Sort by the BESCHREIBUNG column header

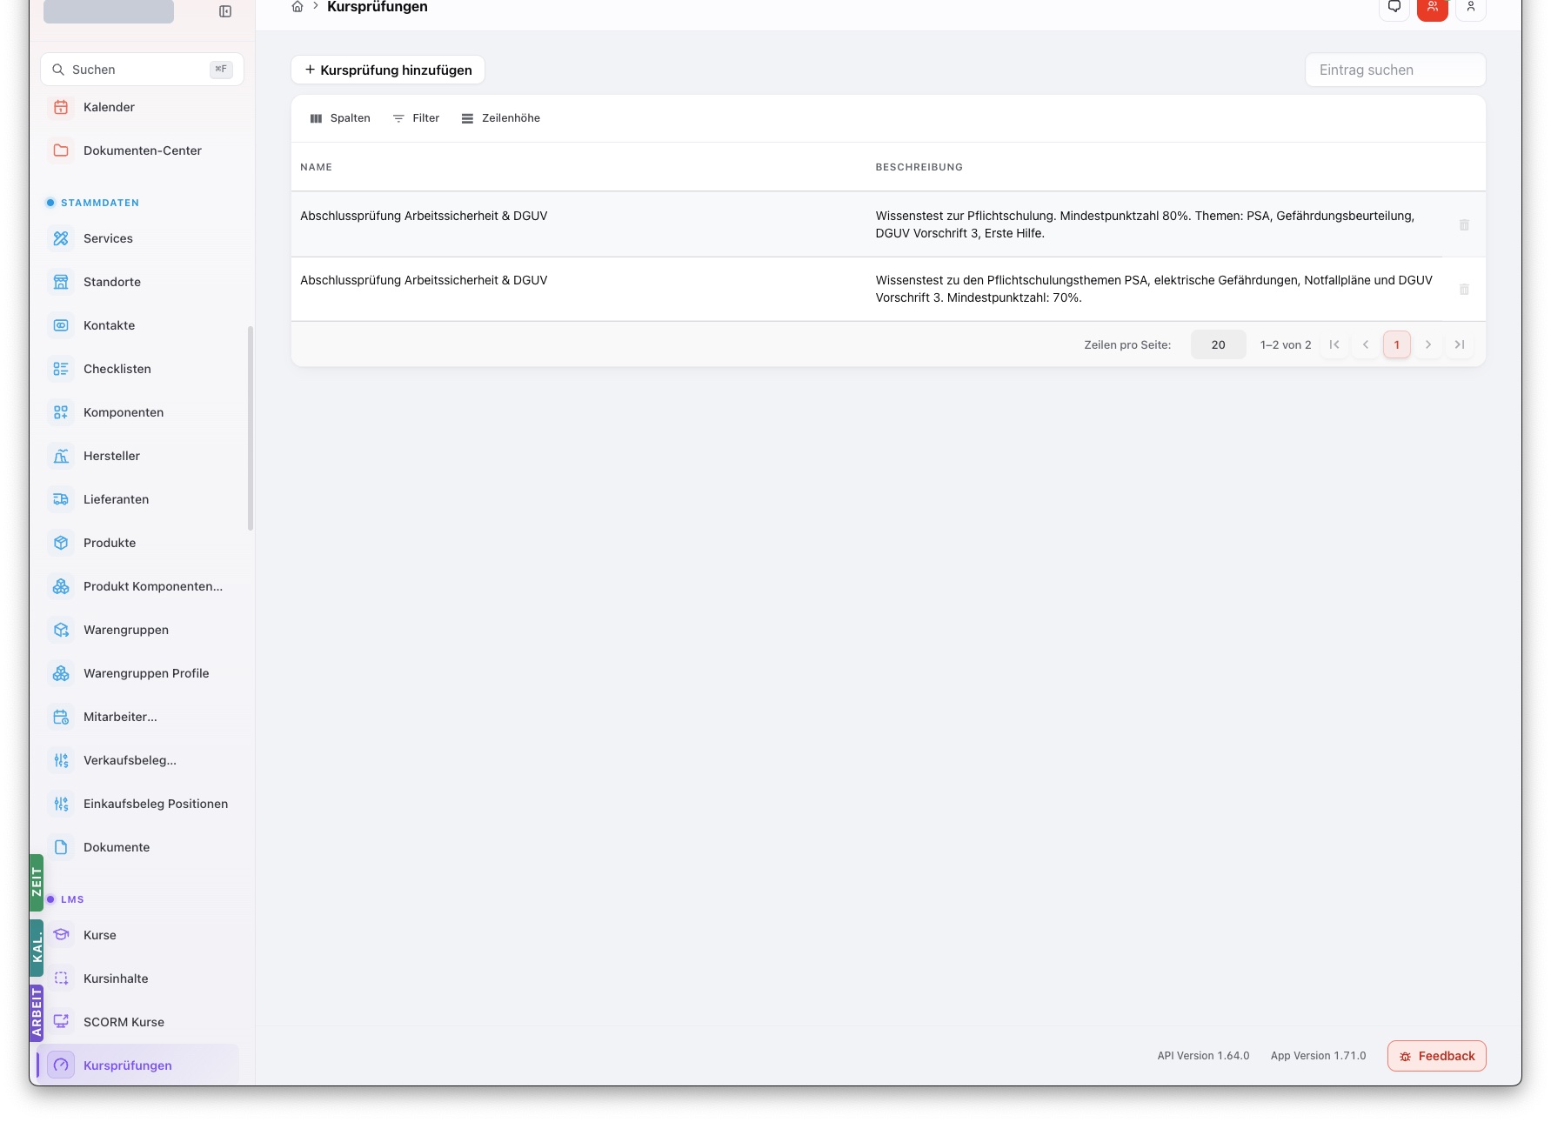tap(919, 167)
